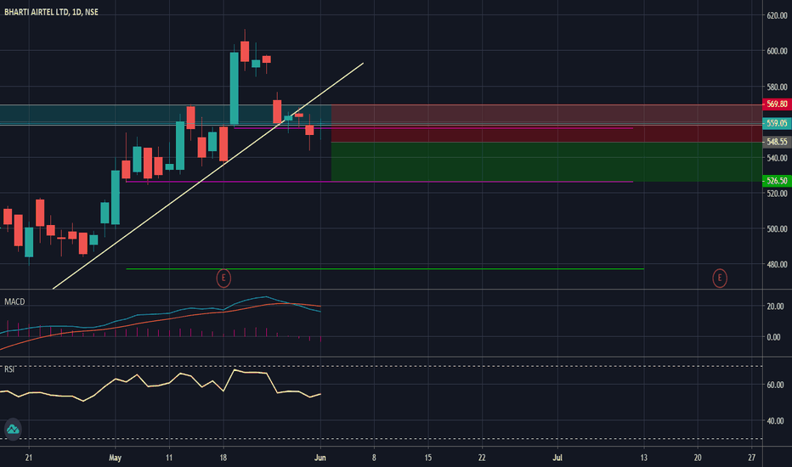Select the green profit zone of short position
The image size is (792, 467).
click(546, 161)
